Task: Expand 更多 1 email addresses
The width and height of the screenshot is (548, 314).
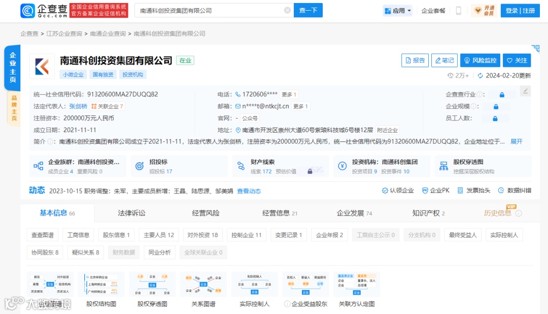Action: [300, 106]
